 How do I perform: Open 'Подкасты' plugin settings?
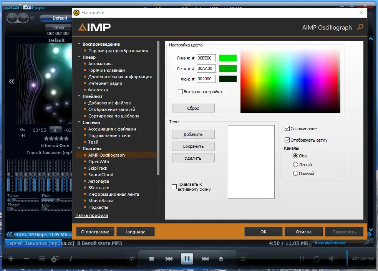98,207
